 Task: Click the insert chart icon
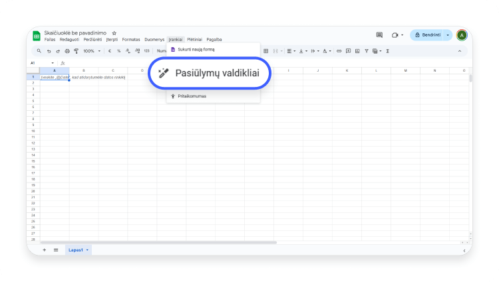coord(357,51)
